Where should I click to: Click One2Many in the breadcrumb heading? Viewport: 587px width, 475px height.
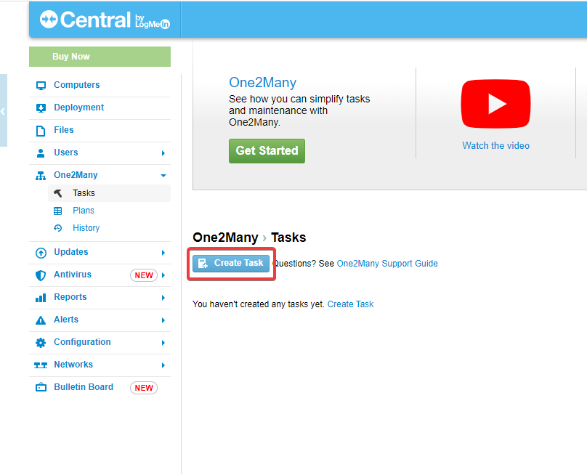[x=225, y=238]
